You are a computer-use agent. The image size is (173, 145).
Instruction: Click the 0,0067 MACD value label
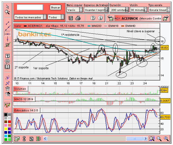165,101
